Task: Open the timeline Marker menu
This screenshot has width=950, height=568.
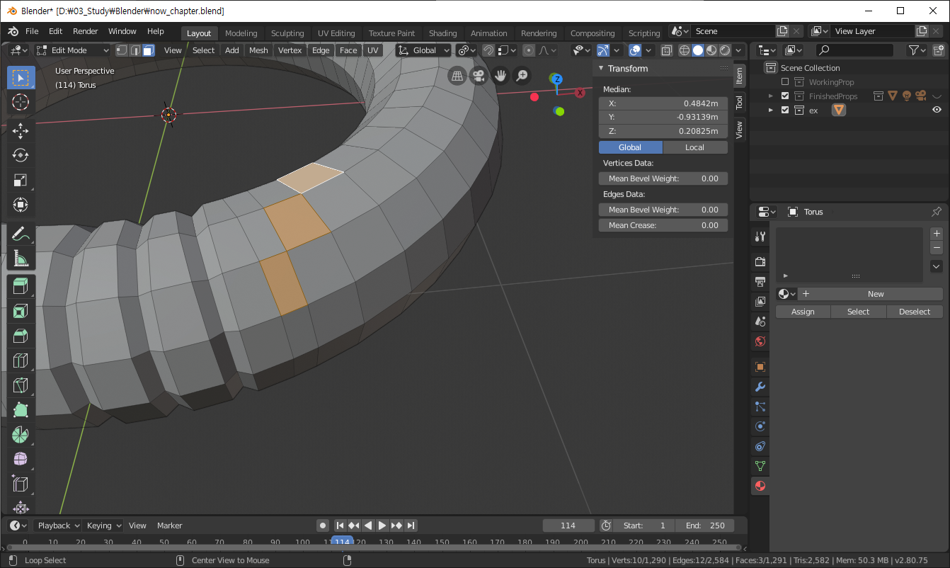Action: (x=170, y=526)
